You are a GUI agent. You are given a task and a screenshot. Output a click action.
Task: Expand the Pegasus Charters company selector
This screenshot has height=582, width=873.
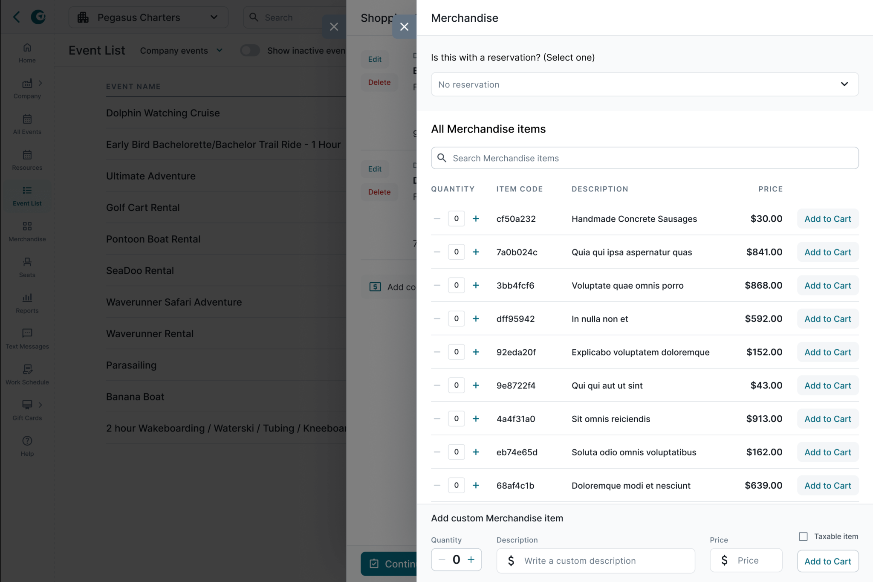coord(148,17)
